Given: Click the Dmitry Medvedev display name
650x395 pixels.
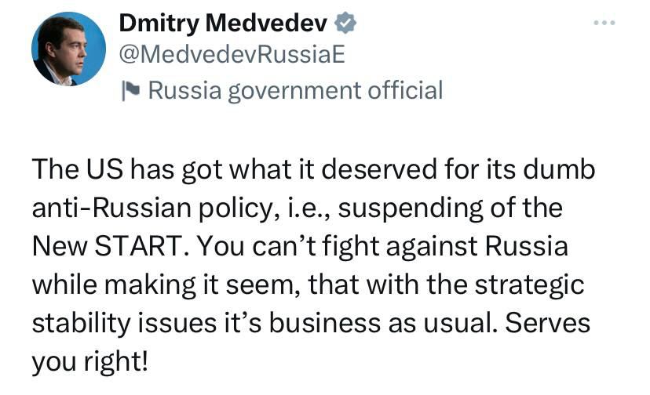Looking at the screenshot, I should pyautogui.click(x=223, y=23).
